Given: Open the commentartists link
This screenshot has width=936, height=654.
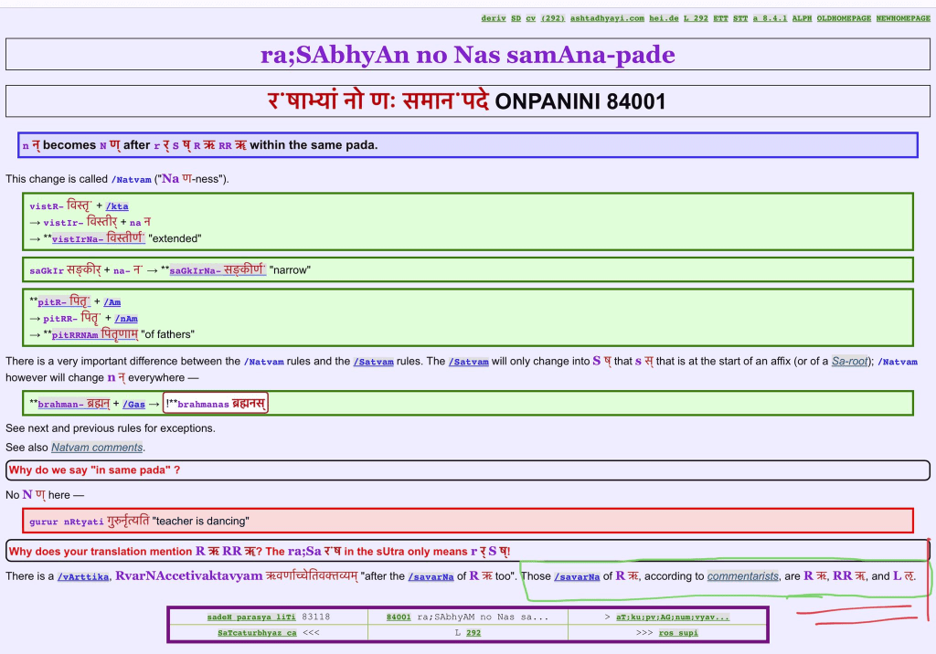Looking at the screenshot, I should coord(742,576).
